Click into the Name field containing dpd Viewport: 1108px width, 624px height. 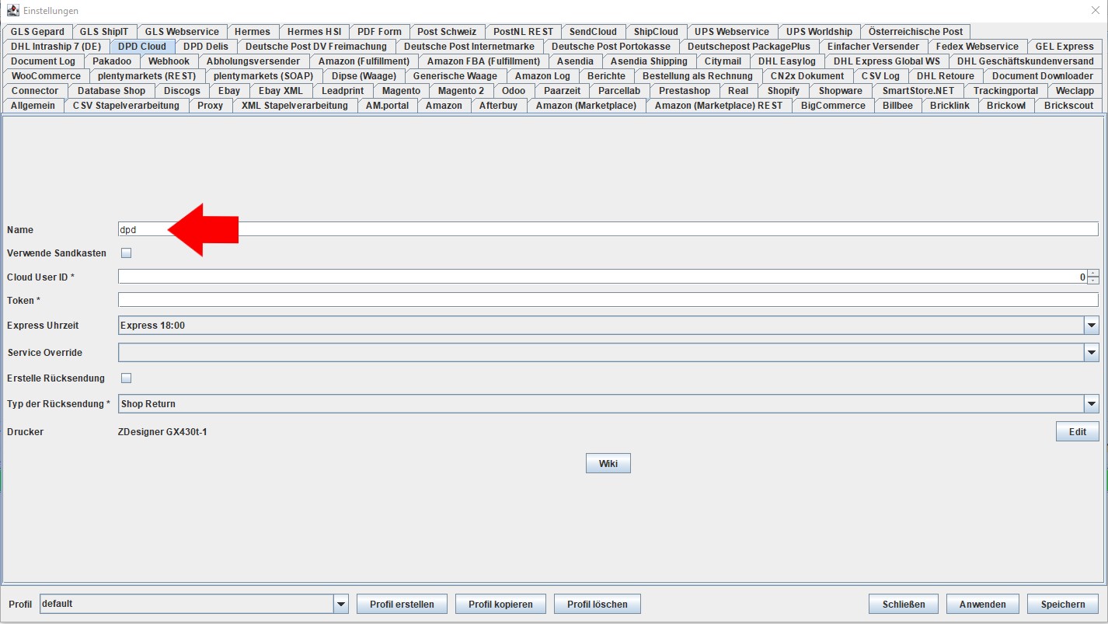click(x=608, y=229)
